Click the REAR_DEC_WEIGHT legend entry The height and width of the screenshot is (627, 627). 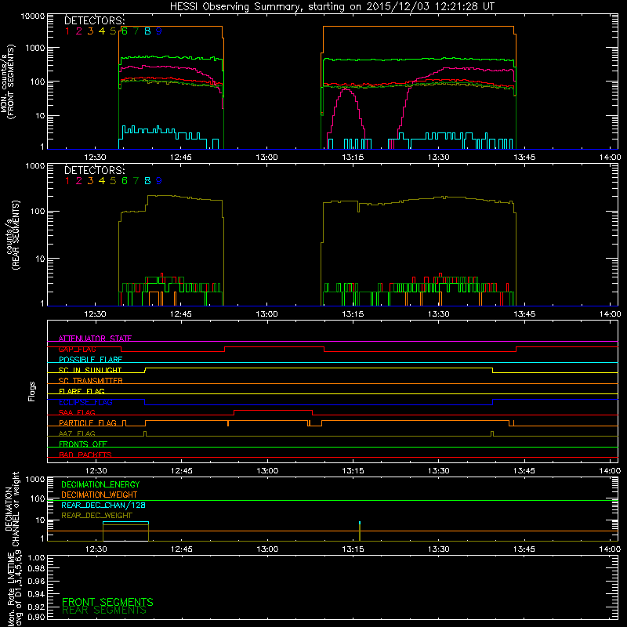pos(96,516)
